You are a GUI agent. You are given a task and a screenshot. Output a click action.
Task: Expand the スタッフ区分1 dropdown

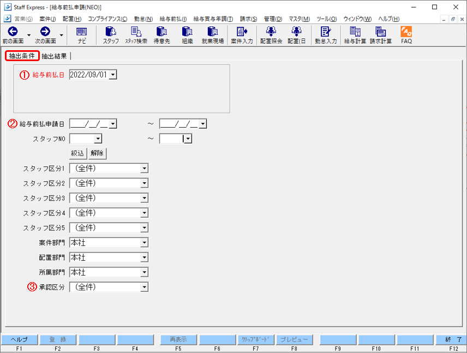145,169
